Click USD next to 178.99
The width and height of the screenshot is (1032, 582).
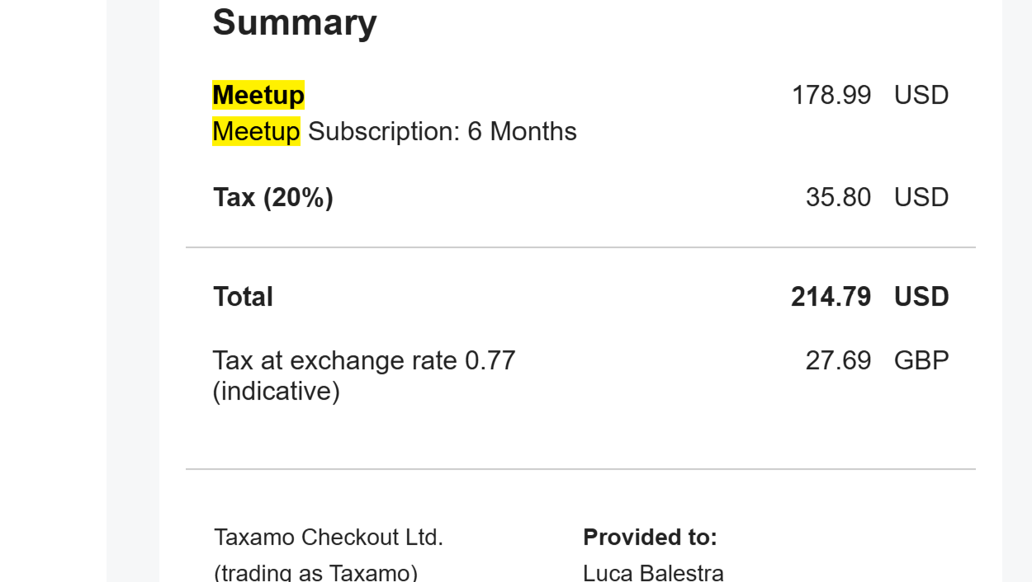921,96
